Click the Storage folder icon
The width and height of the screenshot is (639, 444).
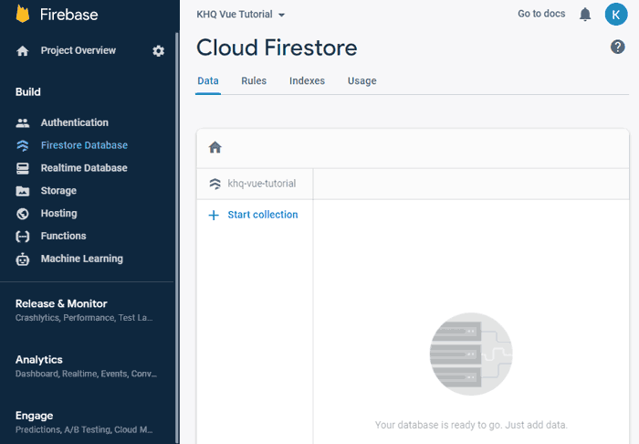coord(23,191)
